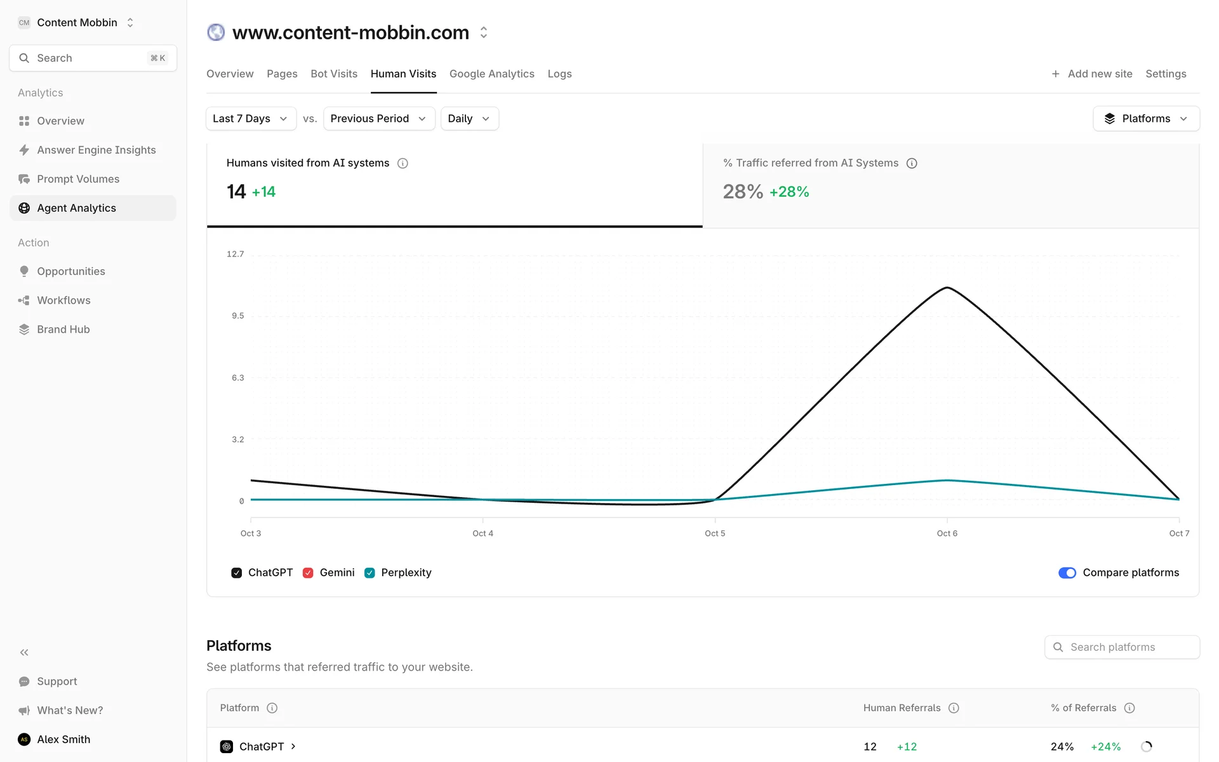Screen dimensions: 1219x762
Task: Collapse sidebar with double-chevron icon
Action: 24,652
